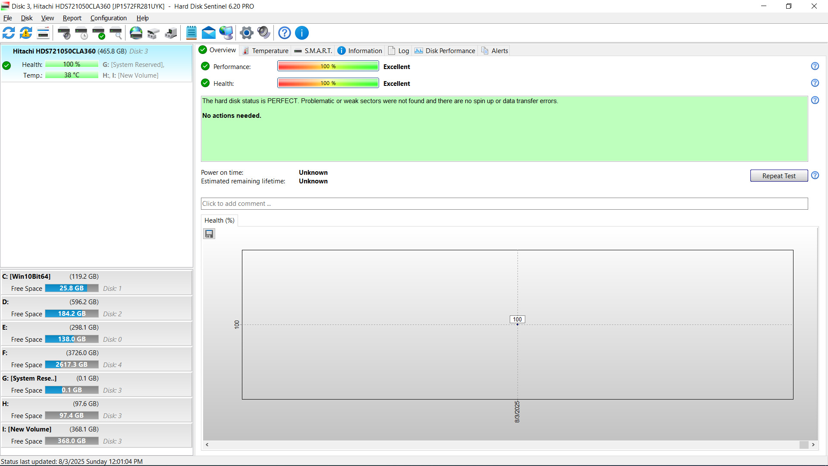Click the globe and monitor network icon
The image size is (828, 466).
click(x=226, y=33)
